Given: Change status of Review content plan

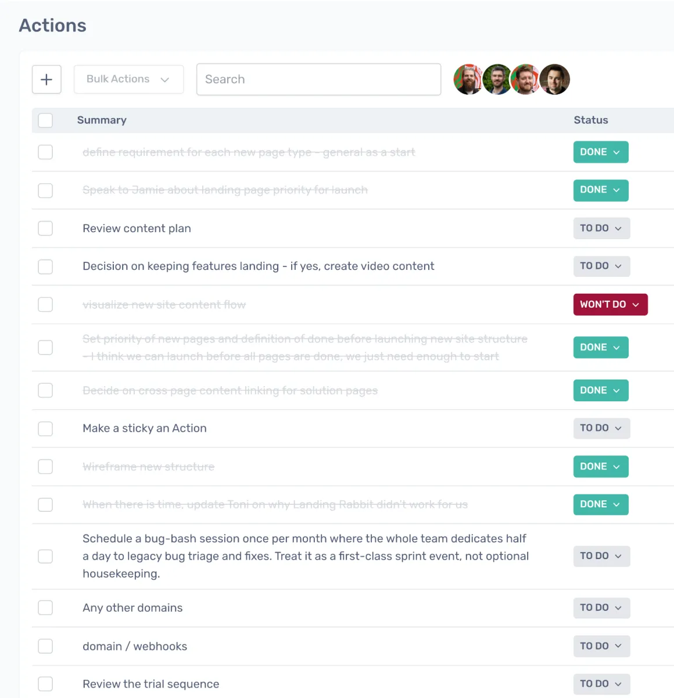Looking at the screenshot, I should (x=601, y=229).
